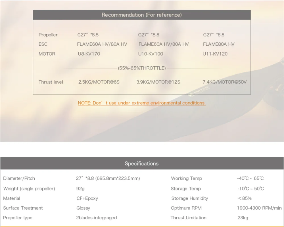Click the "Specifications" section header
Image resolution: width=284 pixels, height=227 pixels.
tap(142, 163)
